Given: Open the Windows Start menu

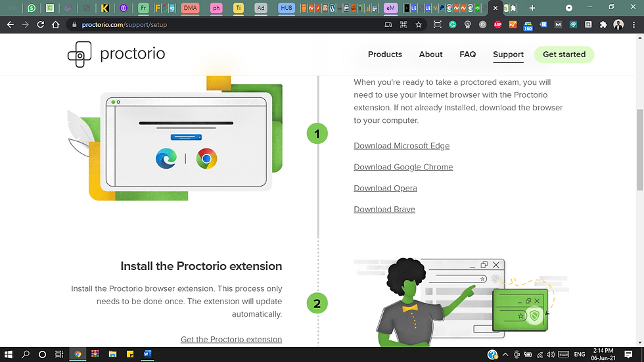Looking at the screenshot, I should 8,354.
